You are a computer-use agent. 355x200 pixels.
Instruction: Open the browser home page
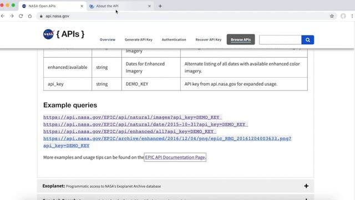coord(30,16)
